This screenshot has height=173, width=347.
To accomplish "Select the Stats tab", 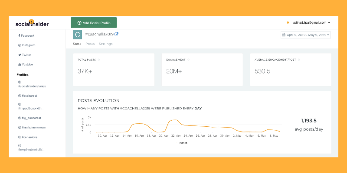I will [77, 44].
